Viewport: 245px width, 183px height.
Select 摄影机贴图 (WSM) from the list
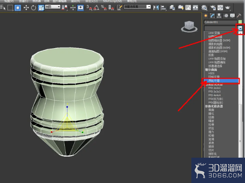coord(219,48)
